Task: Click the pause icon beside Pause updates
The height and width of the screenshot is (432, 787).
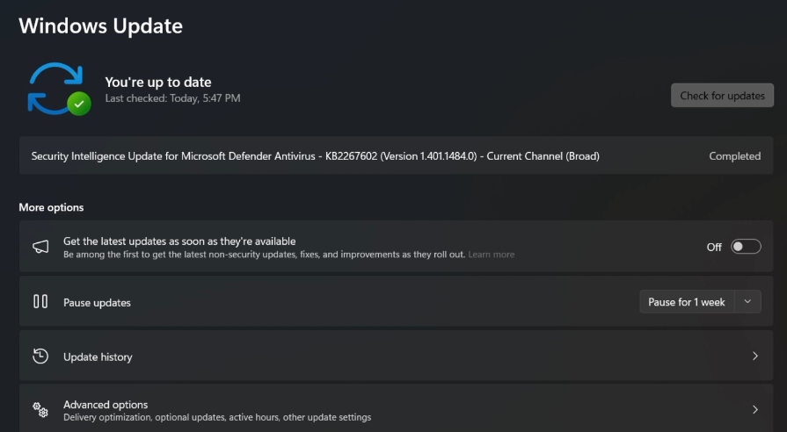Action: pyautogui.click(x=40, y=302)
